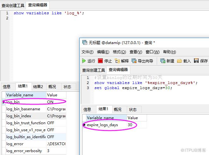Viewport: 209px width, 155px height.
Task: Open the 文件(F) menu
Action: click(88, 52)
